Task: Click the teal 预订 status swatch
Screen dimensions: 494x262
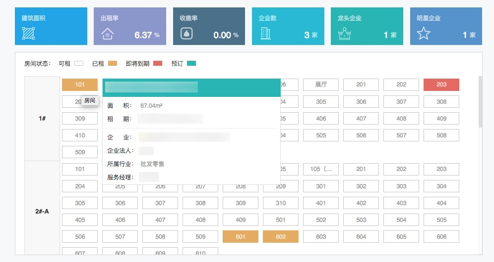Action: pos(191,63)
